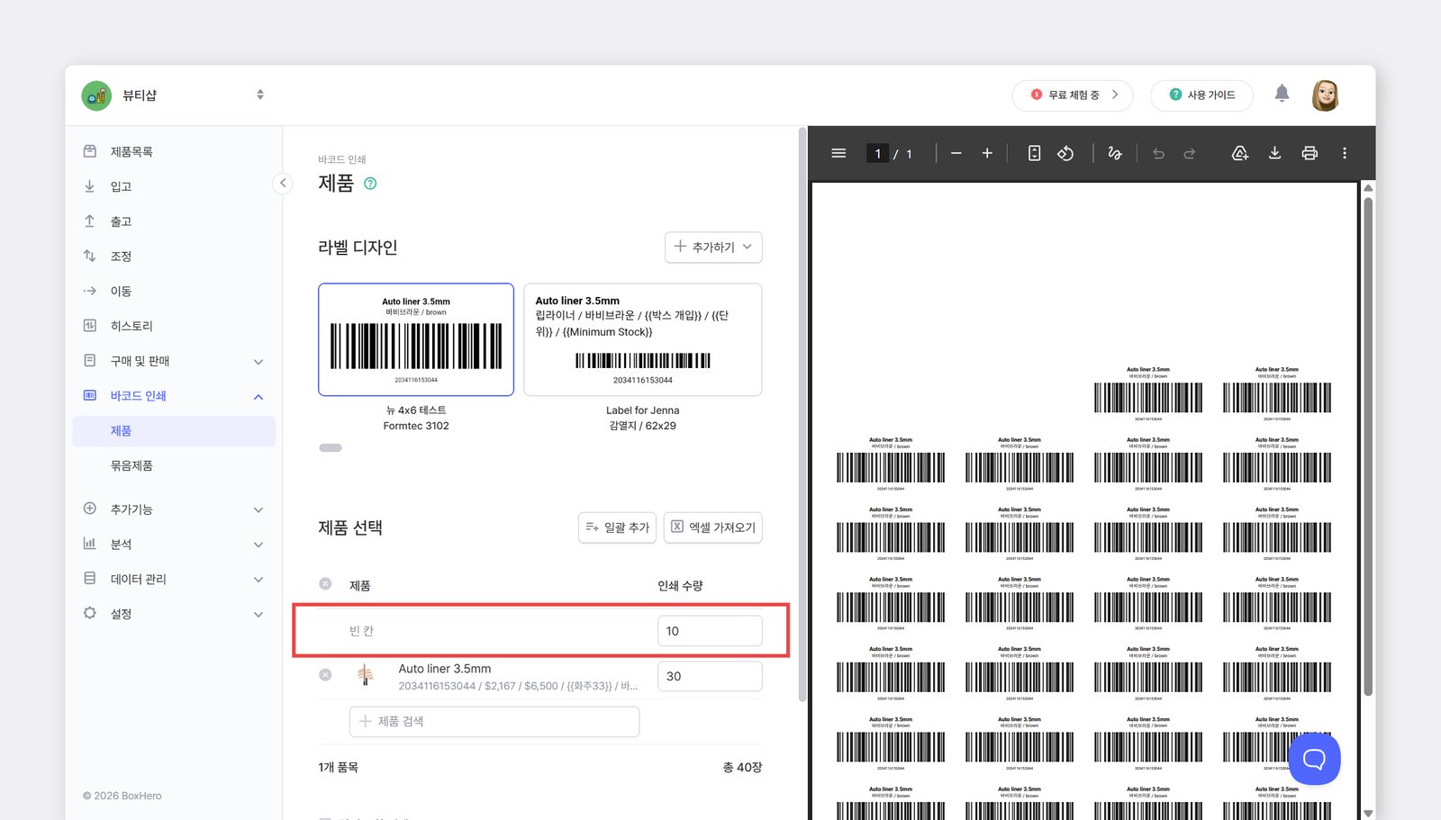Remove Auto liner 3.5mm product row
This screenshot has height=820, width=1441.
325,675
